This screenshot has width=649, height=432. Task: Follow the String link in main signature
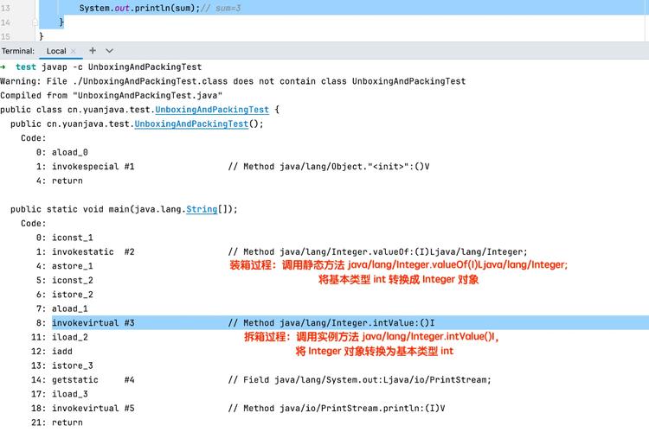(202, 209)
